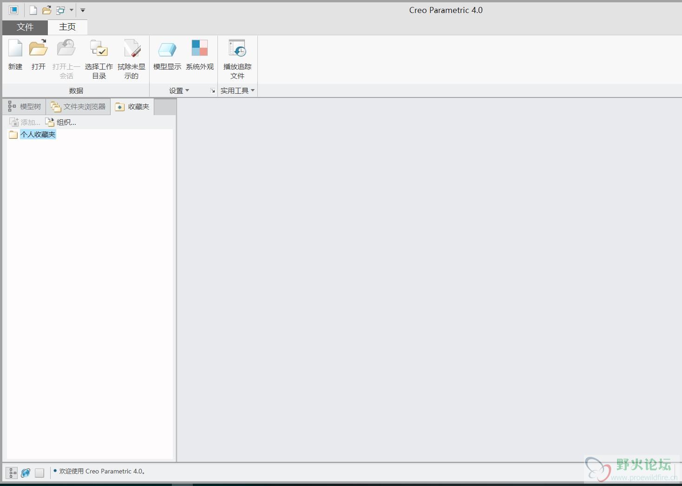Toggle full screen from the status bar square icon
682x486 pixels.
pos(39,473)
